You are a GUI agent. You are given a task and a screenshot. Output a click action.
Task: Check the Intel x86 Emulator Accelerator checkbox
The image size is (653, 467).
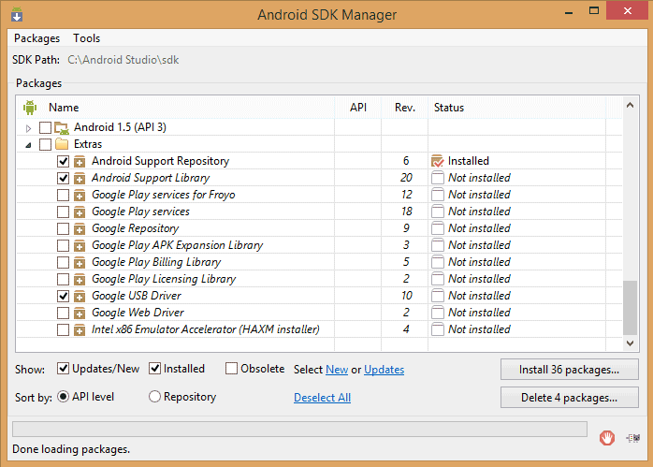coord(63,330)
